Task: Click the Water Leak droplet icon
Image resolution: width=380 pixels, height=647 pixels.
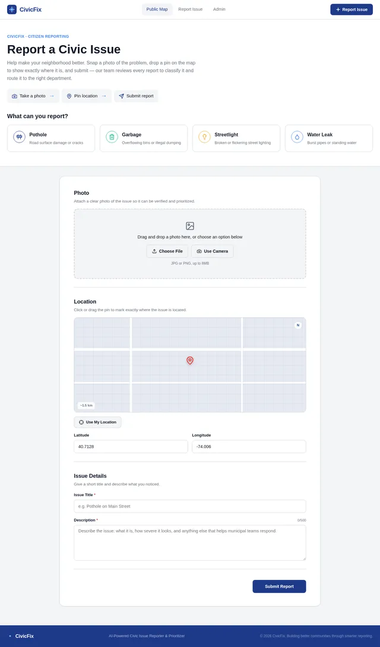Action: point(297,137)
